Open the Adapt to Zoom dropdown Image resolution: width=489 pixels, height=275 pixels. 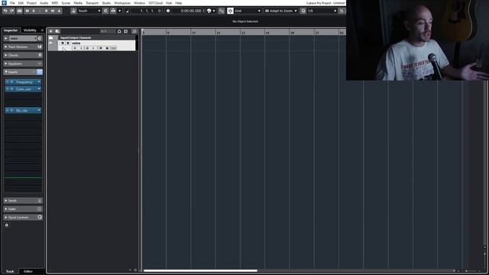pyautogui.click(x=281, y=11)
